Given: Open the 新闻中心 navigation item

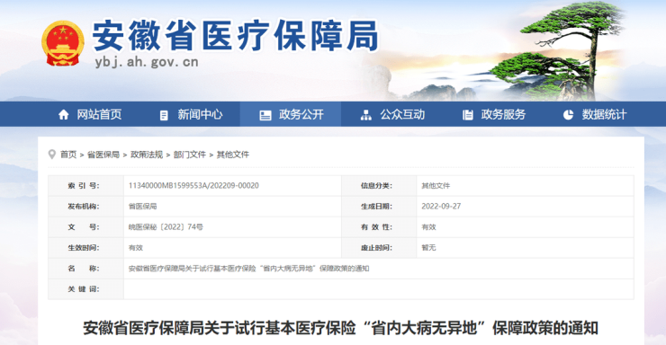Looking at the screenshot, I should 190,114.
